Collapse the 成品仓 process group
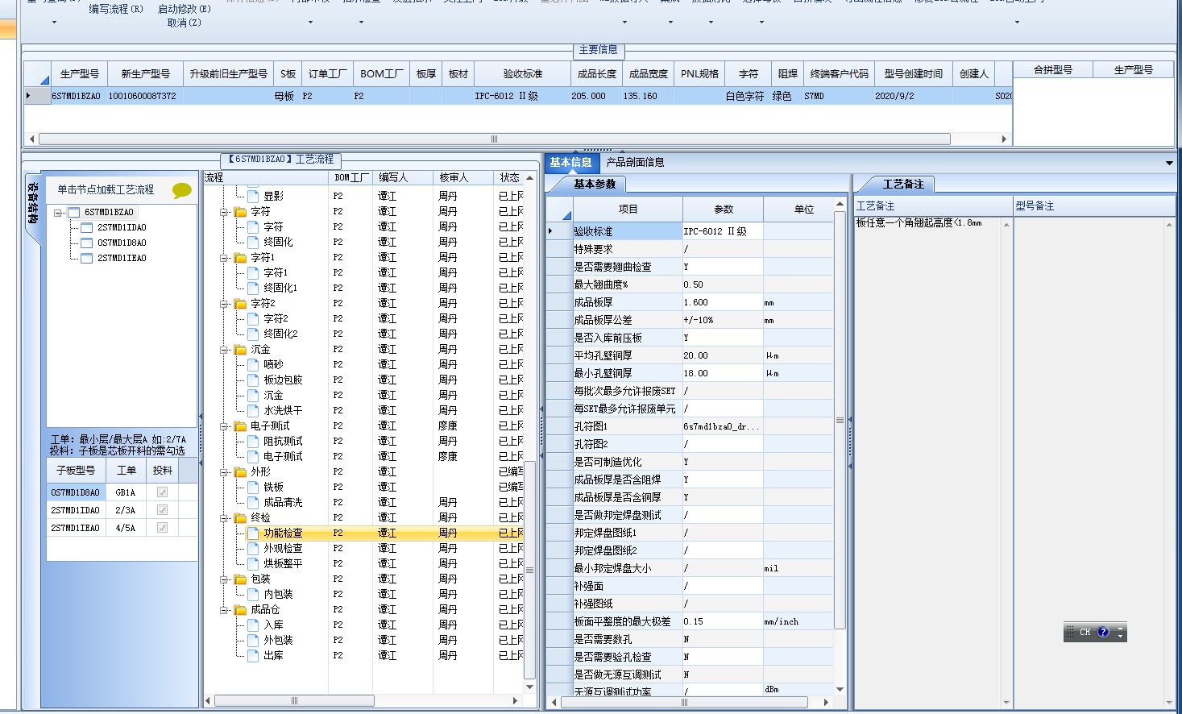1182x714 pixels. (x=224, y=610)
